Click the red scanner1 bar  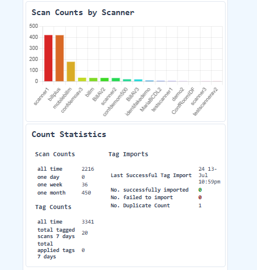coord(48,58)
